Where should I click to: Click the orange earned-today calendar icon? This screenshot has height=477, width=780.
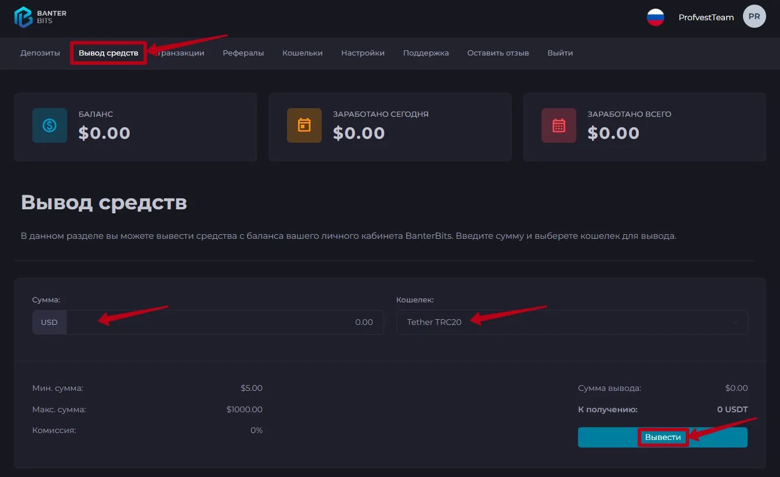click(304, 125)
